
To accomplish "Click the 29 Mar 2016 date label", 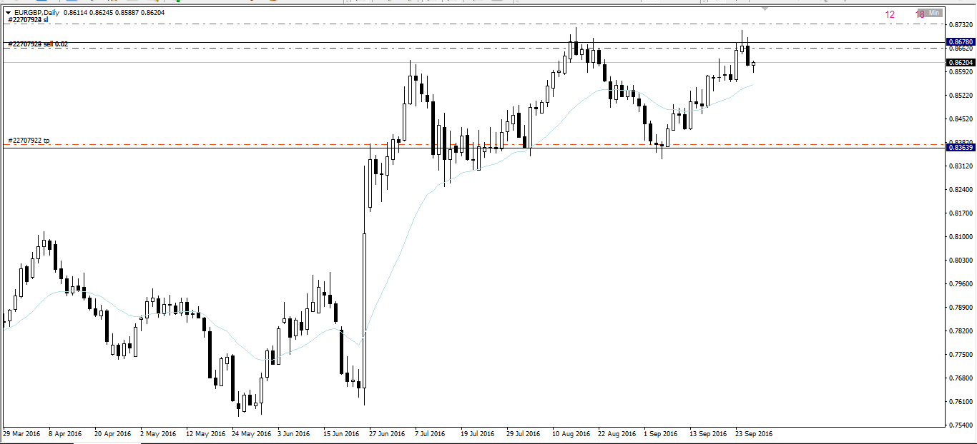I will coord(20,433).
